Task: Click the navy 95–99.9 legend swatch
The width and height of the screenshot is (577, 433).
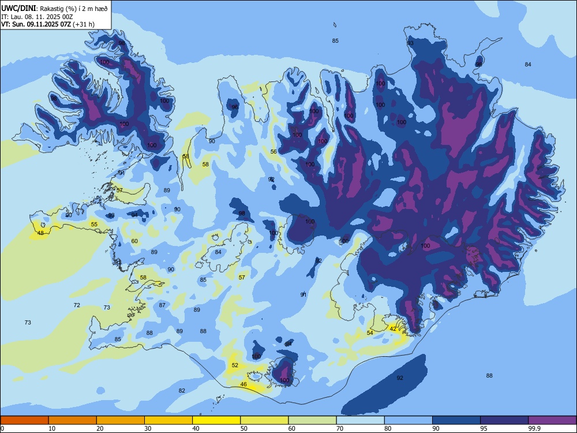Action: pyautogui.click(x=504, y=420)
